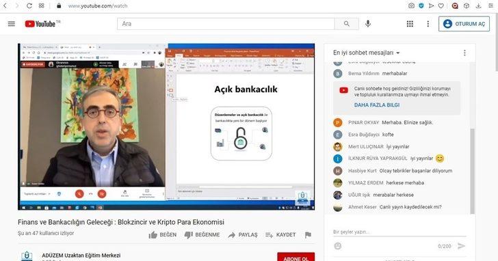This screenshot has width=498, height=261.
Task: Start voice search with microphone icon
Action: pos(368,24)
